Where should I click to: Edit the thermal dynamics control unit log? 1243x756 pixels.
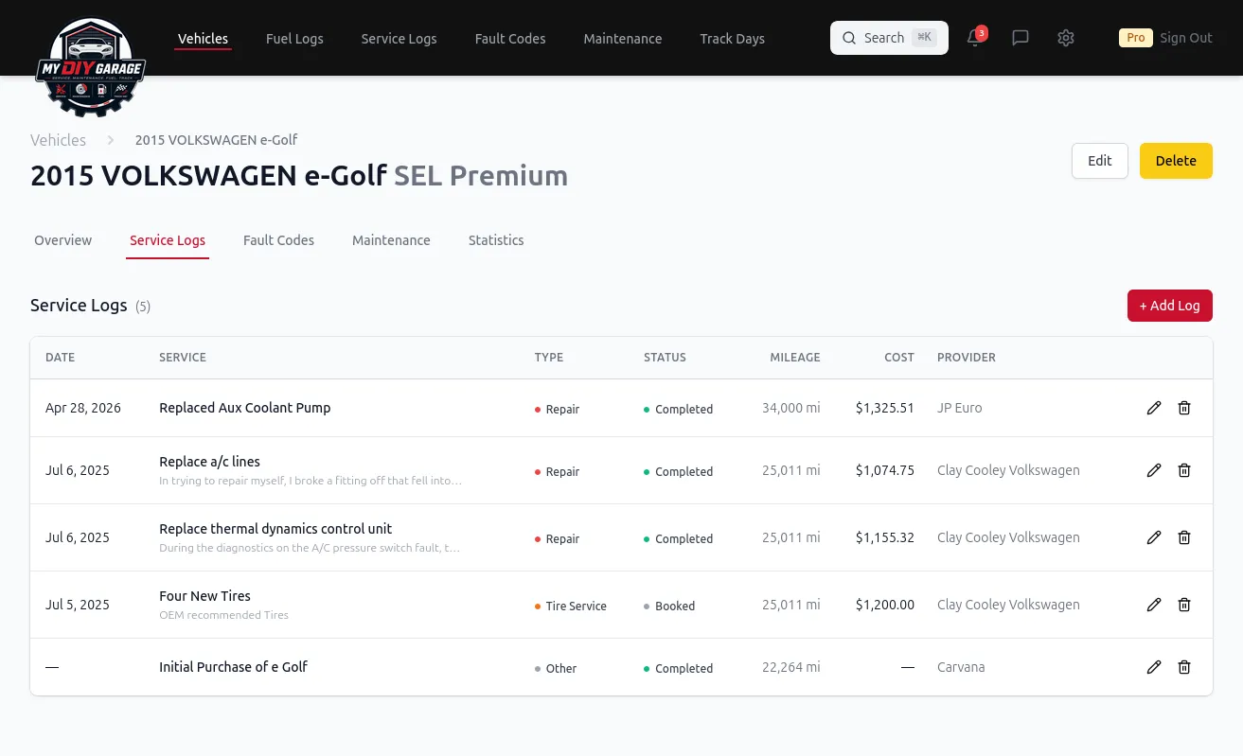[x=1154, y=537]
